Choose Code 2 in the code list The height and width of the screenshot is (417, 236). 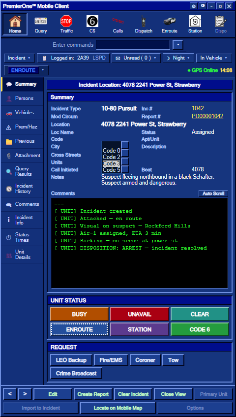coord(111,157)
